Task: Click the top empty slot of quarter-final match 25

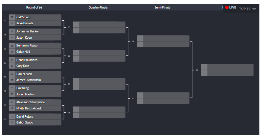Action: pos(102,24)
